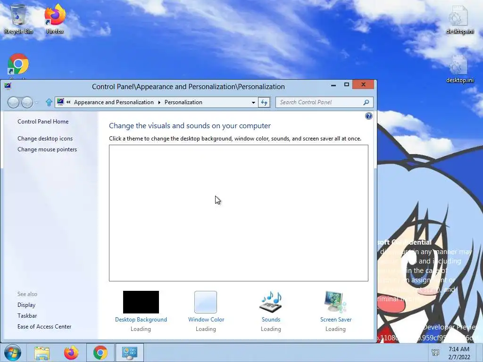Open the Recycle Bin desktop icon
Screen dimensions: 483x362
coord(18,19)
